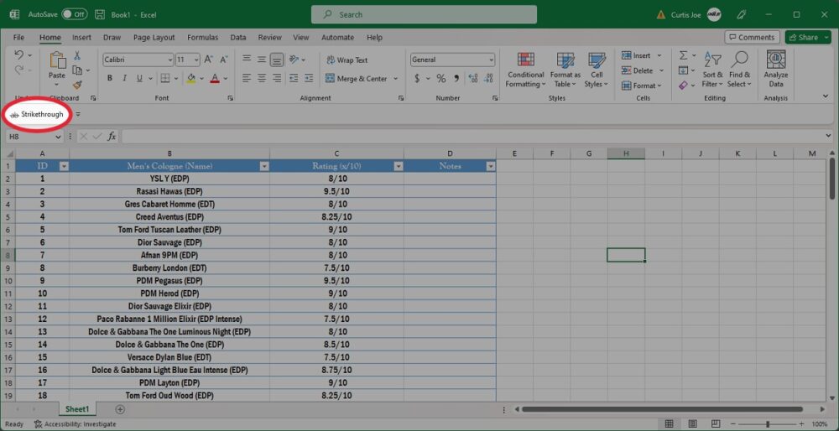Image resolution: width=839 pixels, height=431 pixels.
Task: Click the Percent Style icon
Action: pos(440,79)
